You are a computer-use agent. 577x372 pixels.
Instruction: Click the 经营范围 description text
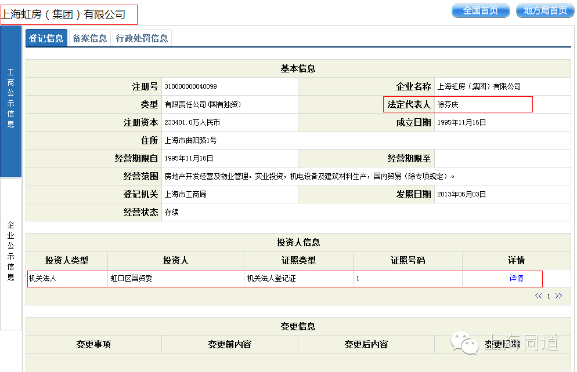coord(309,177)
